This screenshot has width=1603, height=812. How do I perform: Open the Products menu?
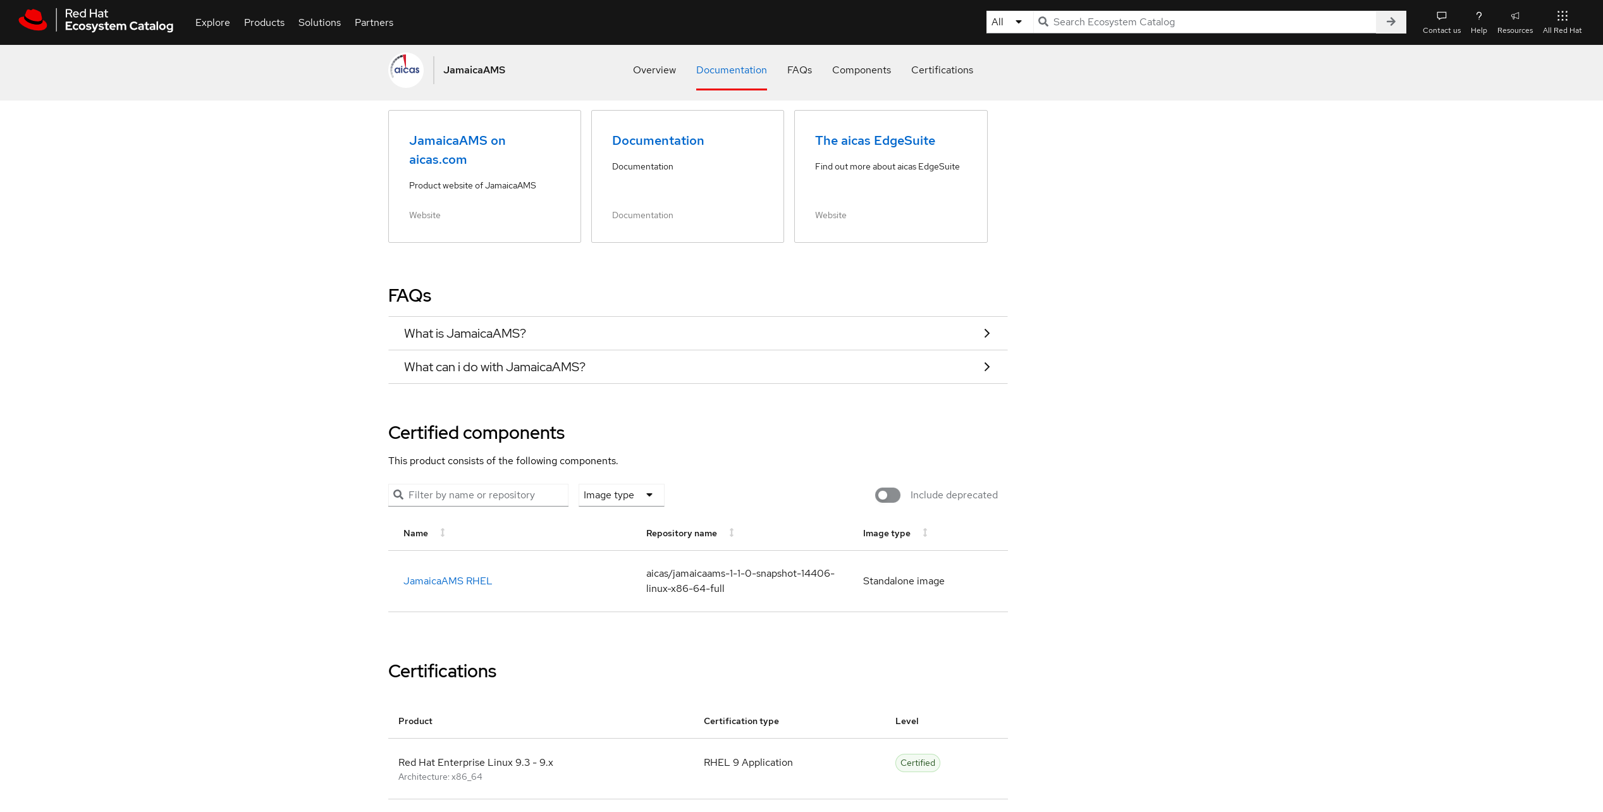[x=264, y=23]
